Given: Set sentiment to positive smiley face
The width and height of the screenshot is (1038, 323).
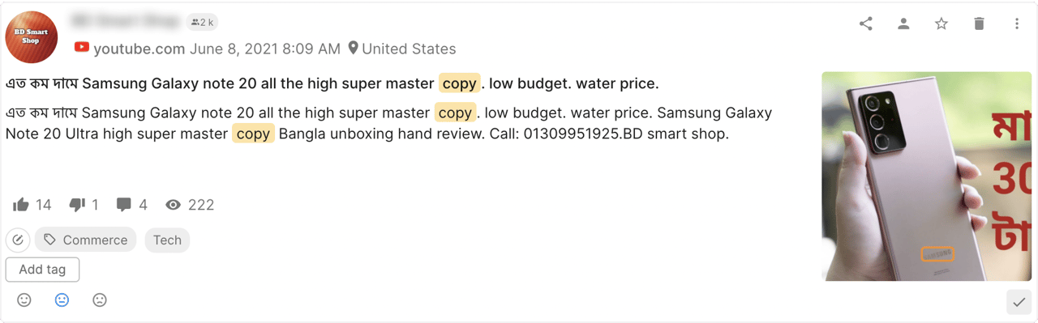Looking at the screenshot, I should point(24,300).
